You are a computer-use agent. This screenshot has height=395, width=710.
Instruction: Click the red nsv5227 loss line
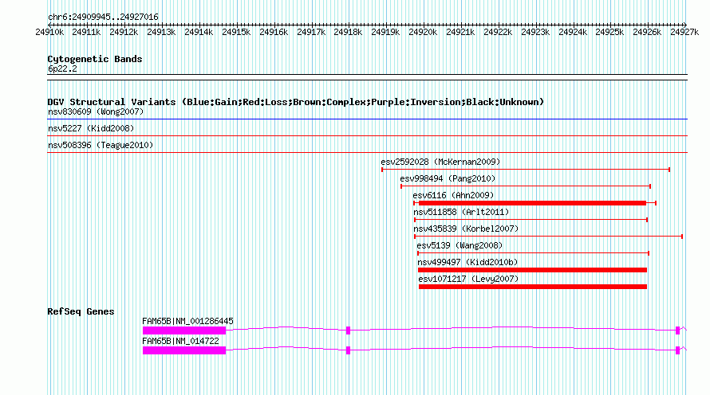tap(367, 136)
